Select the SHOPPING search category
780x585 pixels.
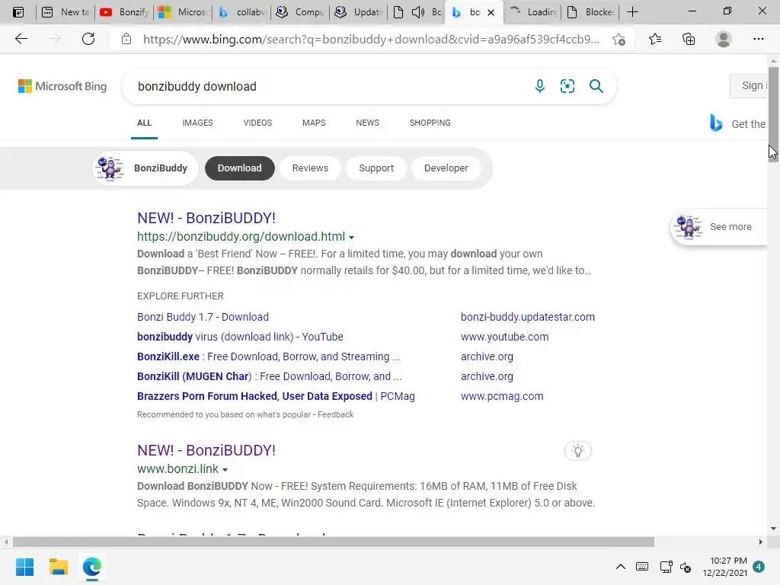[x=430, y=123]
